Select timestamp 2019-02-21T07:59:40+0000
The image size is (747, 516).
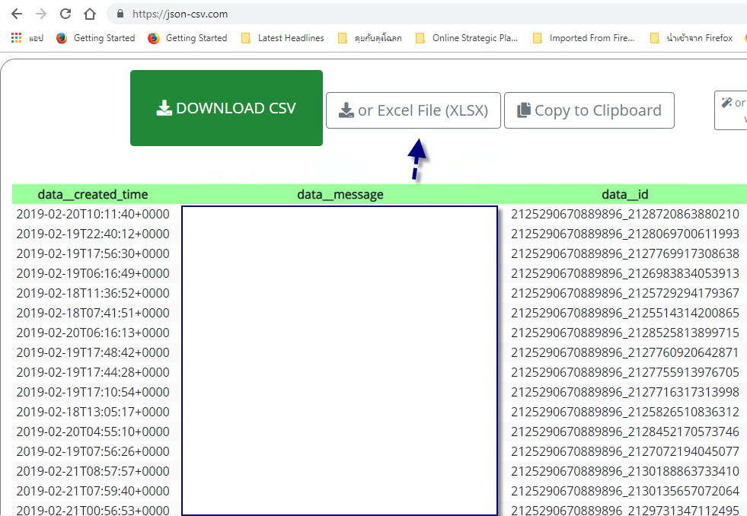pyautogui.click(x=93, y=491)
